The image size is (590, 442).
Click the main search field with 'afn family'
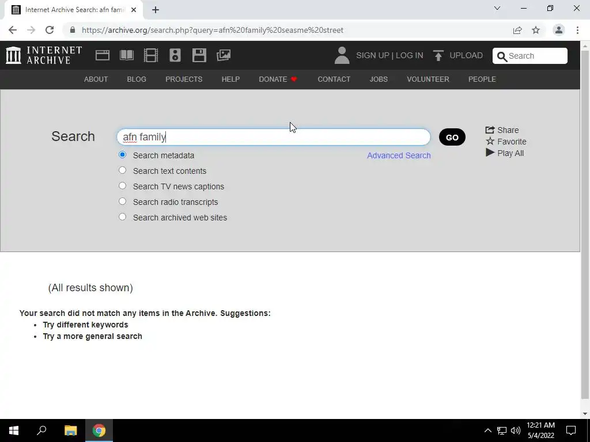tap(274, 137)
